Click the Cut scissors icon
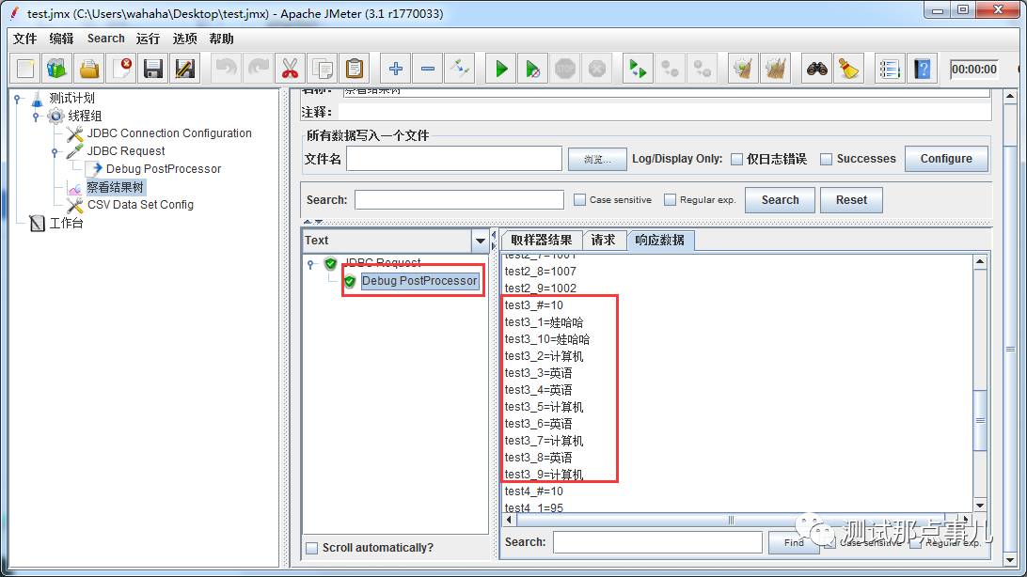Image resolution: width=1027 pixels, height=577 pixels. 291,69
